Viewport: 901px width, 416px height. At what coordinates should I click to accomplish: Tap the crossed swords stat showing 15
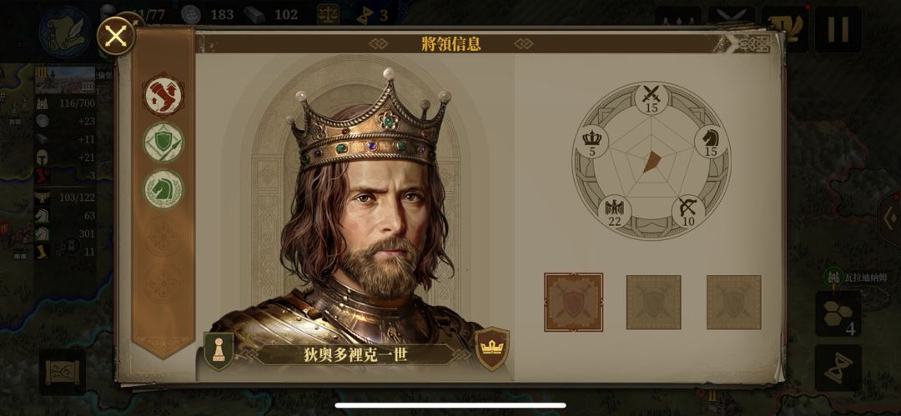[x=651, y=99]
